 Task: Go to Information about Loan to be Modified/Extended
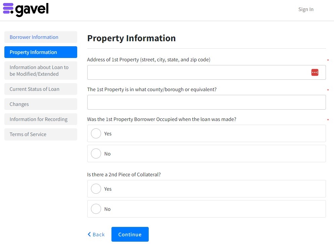(x=41, y=71)
